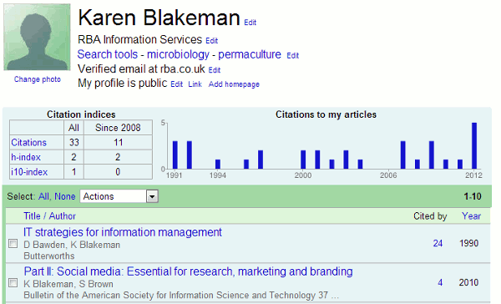View the 4 citations of Social media article
This screenshot has height=304, width=501.
pyautogui.click(x=440, y=282)
